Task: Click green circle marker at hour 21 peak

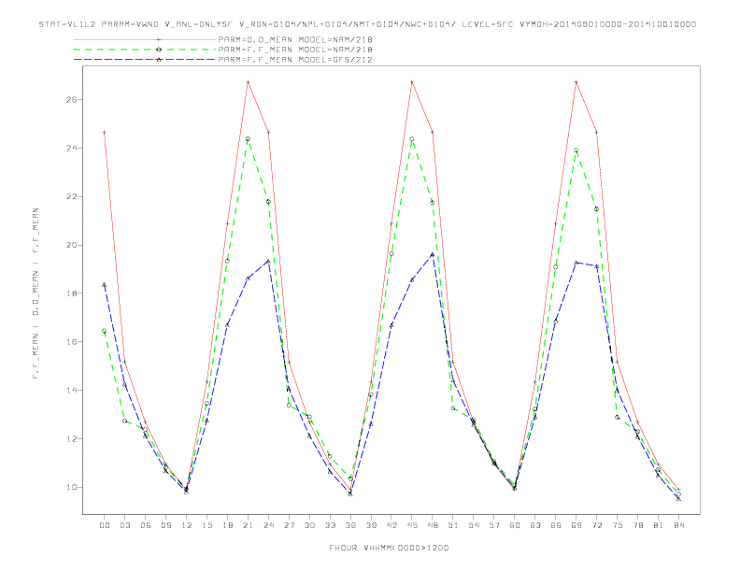Action: (248, 138)
